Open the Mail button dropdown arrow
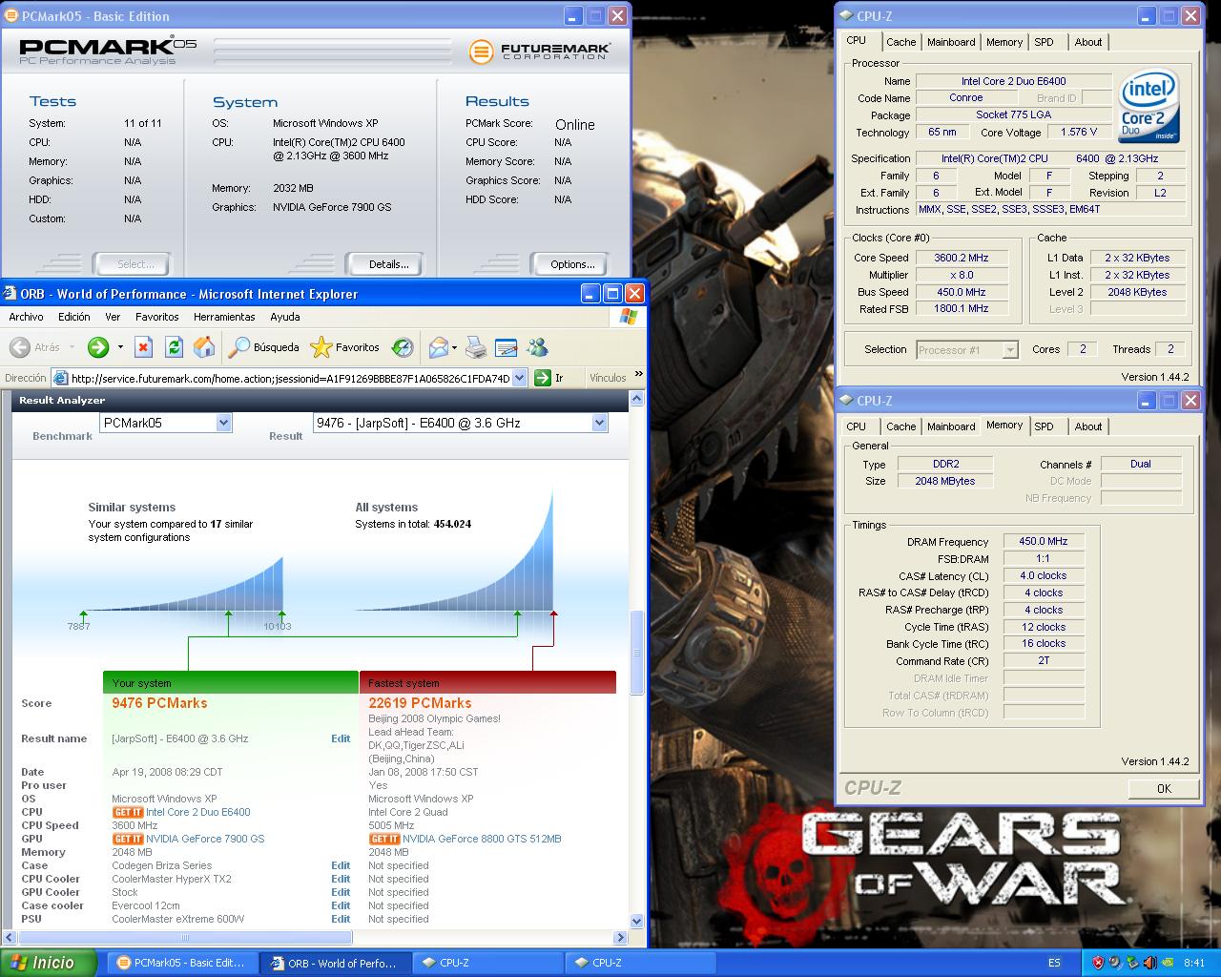 pyautogui.click(x=454, y=347)
